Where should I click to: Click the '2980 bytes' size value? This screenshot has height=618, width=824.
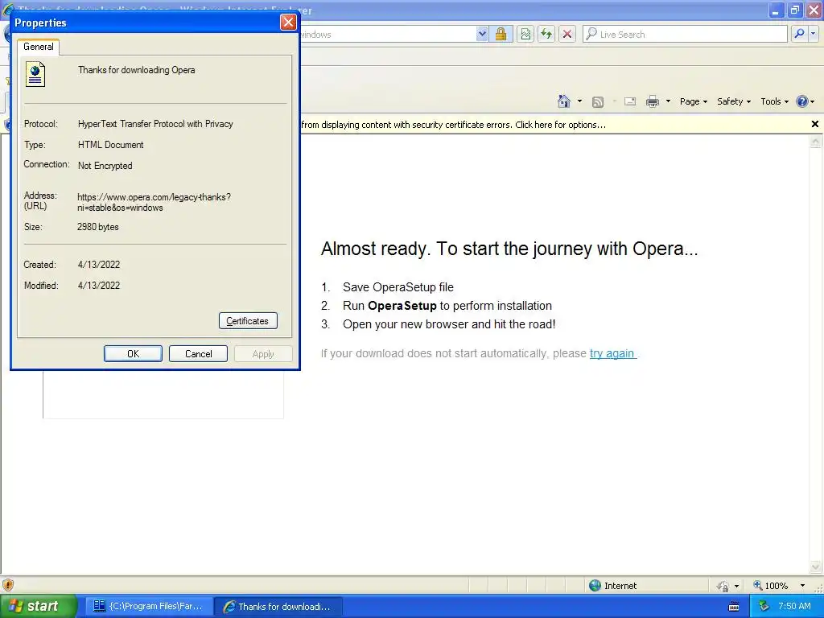97,227
